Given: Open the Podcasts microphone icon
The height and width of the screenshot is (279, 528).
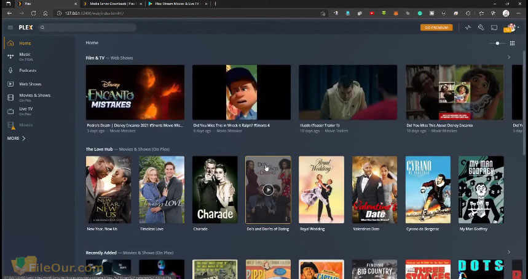Looking at the screenshot, I should point(10,70).
